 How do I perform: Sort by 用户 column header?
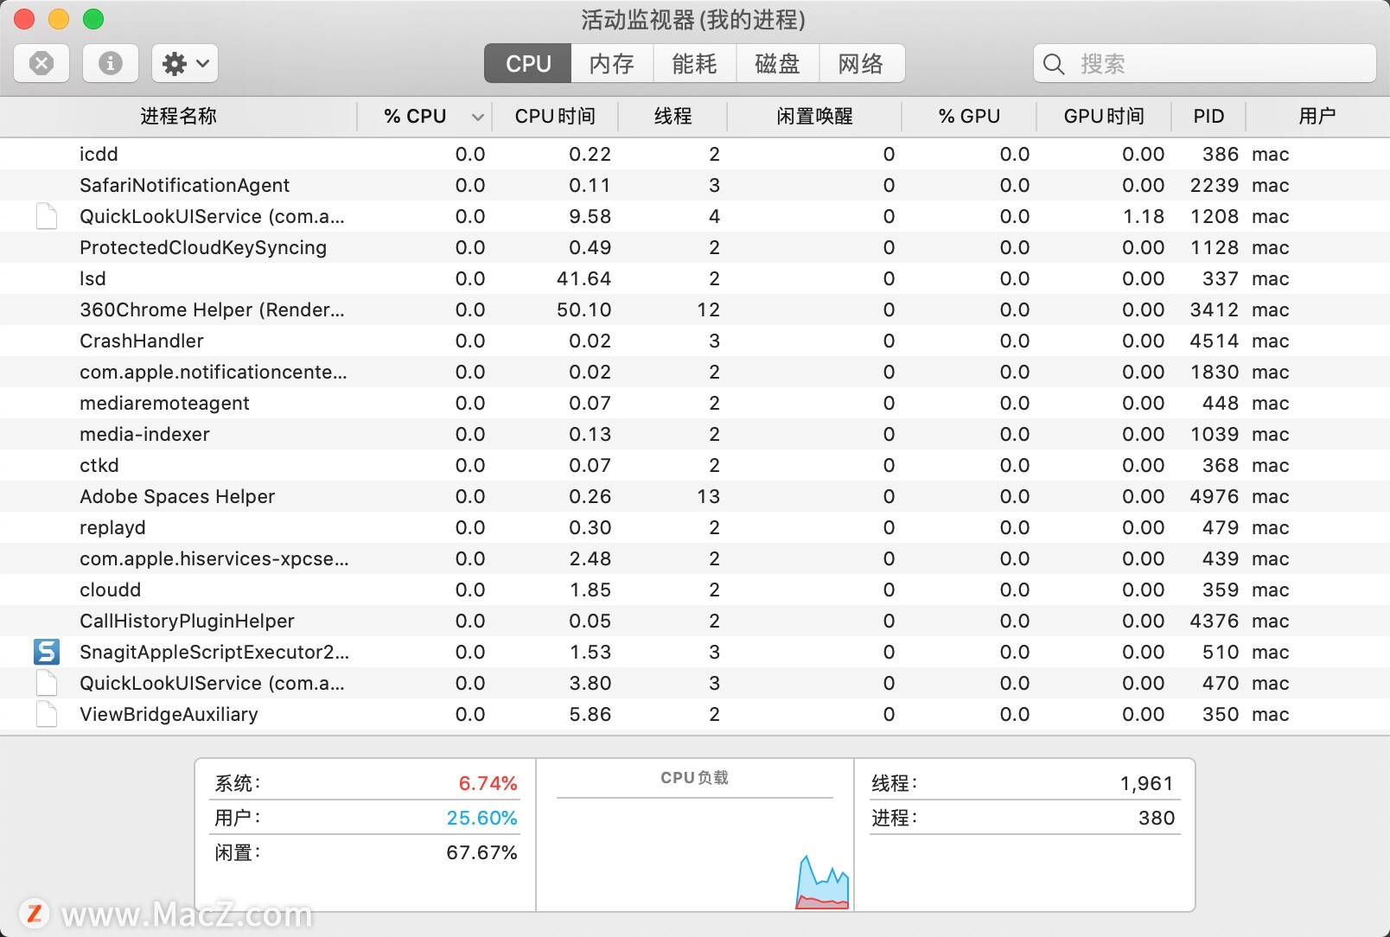1317,116
